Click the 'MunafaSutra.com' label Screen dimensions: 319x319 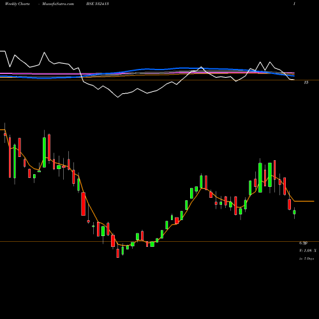point(58,4)
